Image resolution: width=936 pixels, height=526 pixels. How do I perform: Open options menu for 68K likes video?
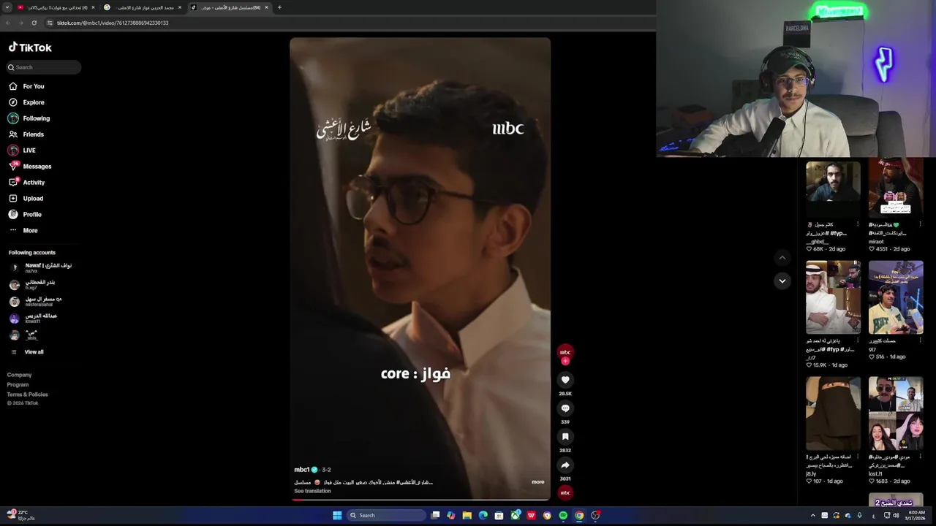(858, 224)
